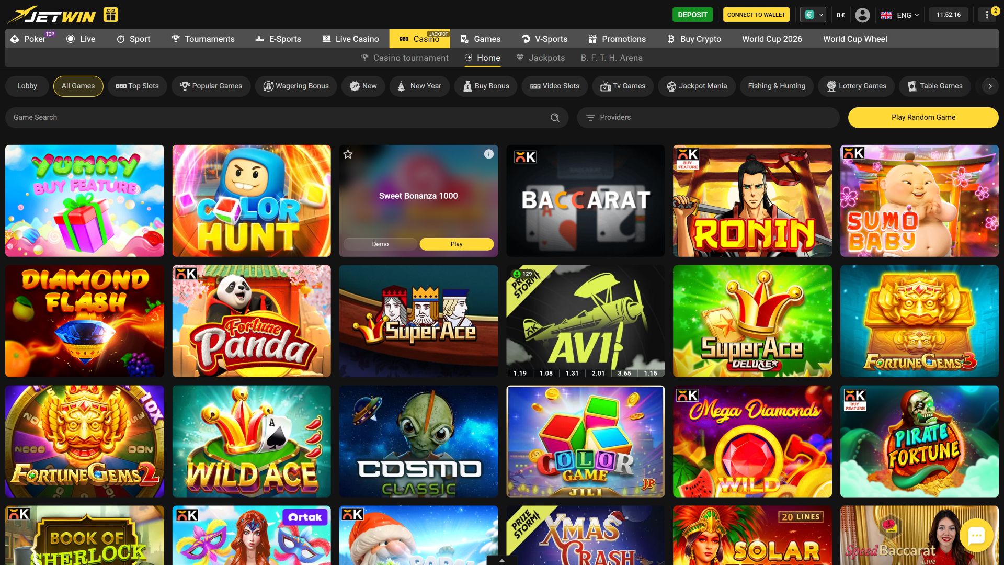Open the currency euro dropdown

pyautogui.click(x=813, y=15)
